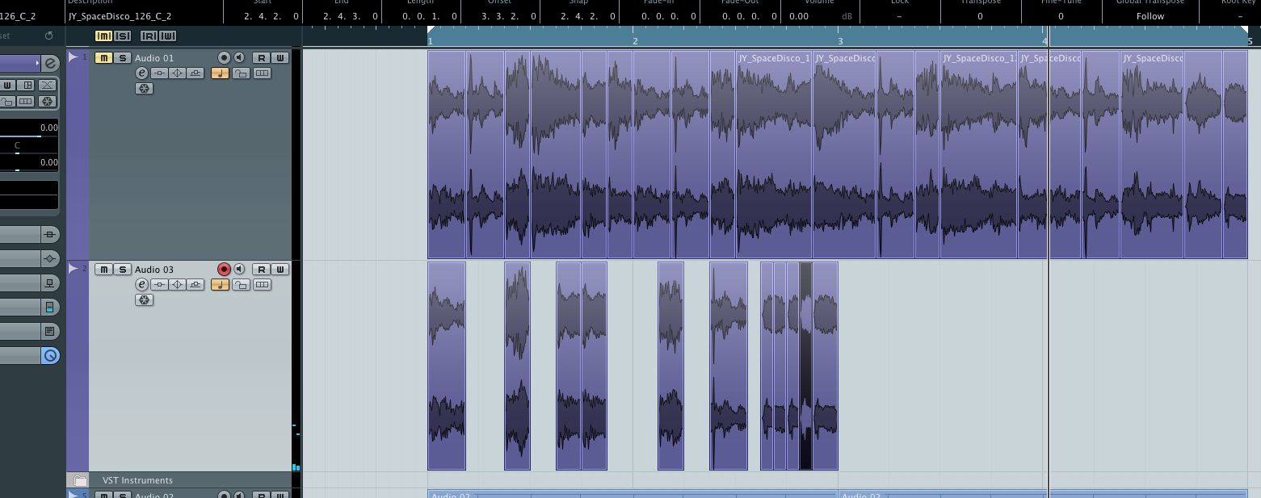Toggle monitor speaker on Audio 03 track
Viewport: 1261px width, 498px height.
(x=239, y=269)
